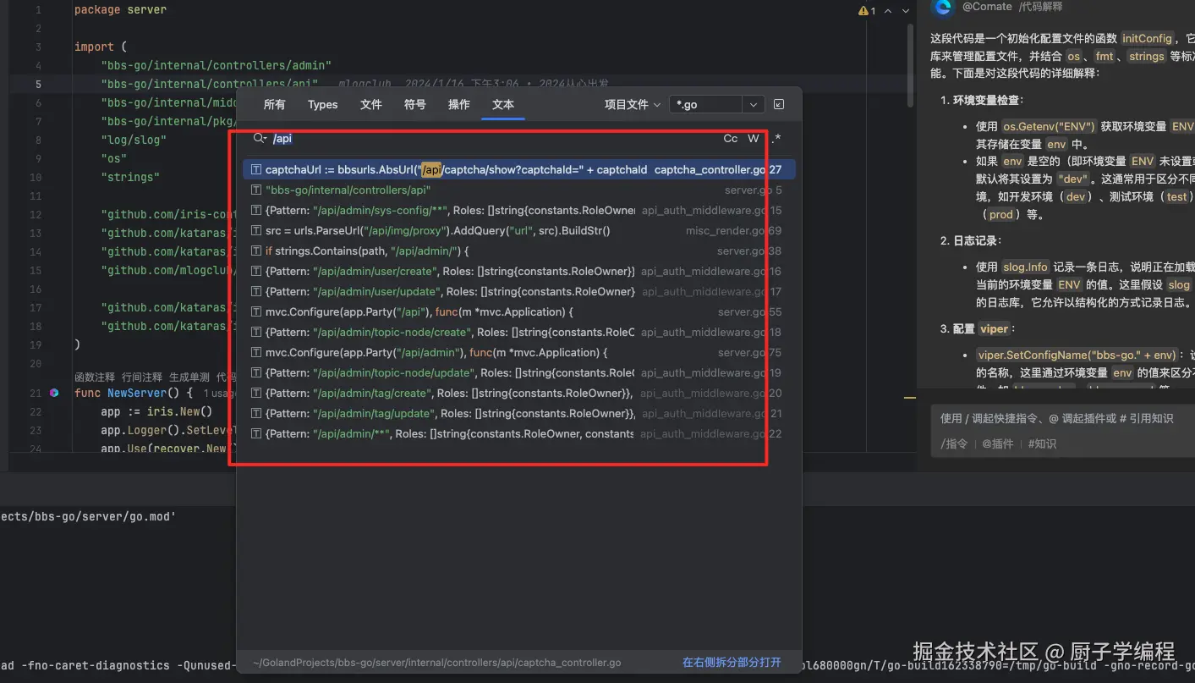This screenshot has height=683, width=1195.
Task: Select the /api/admin/tag/update pattern result
Action: pos(518,414)
